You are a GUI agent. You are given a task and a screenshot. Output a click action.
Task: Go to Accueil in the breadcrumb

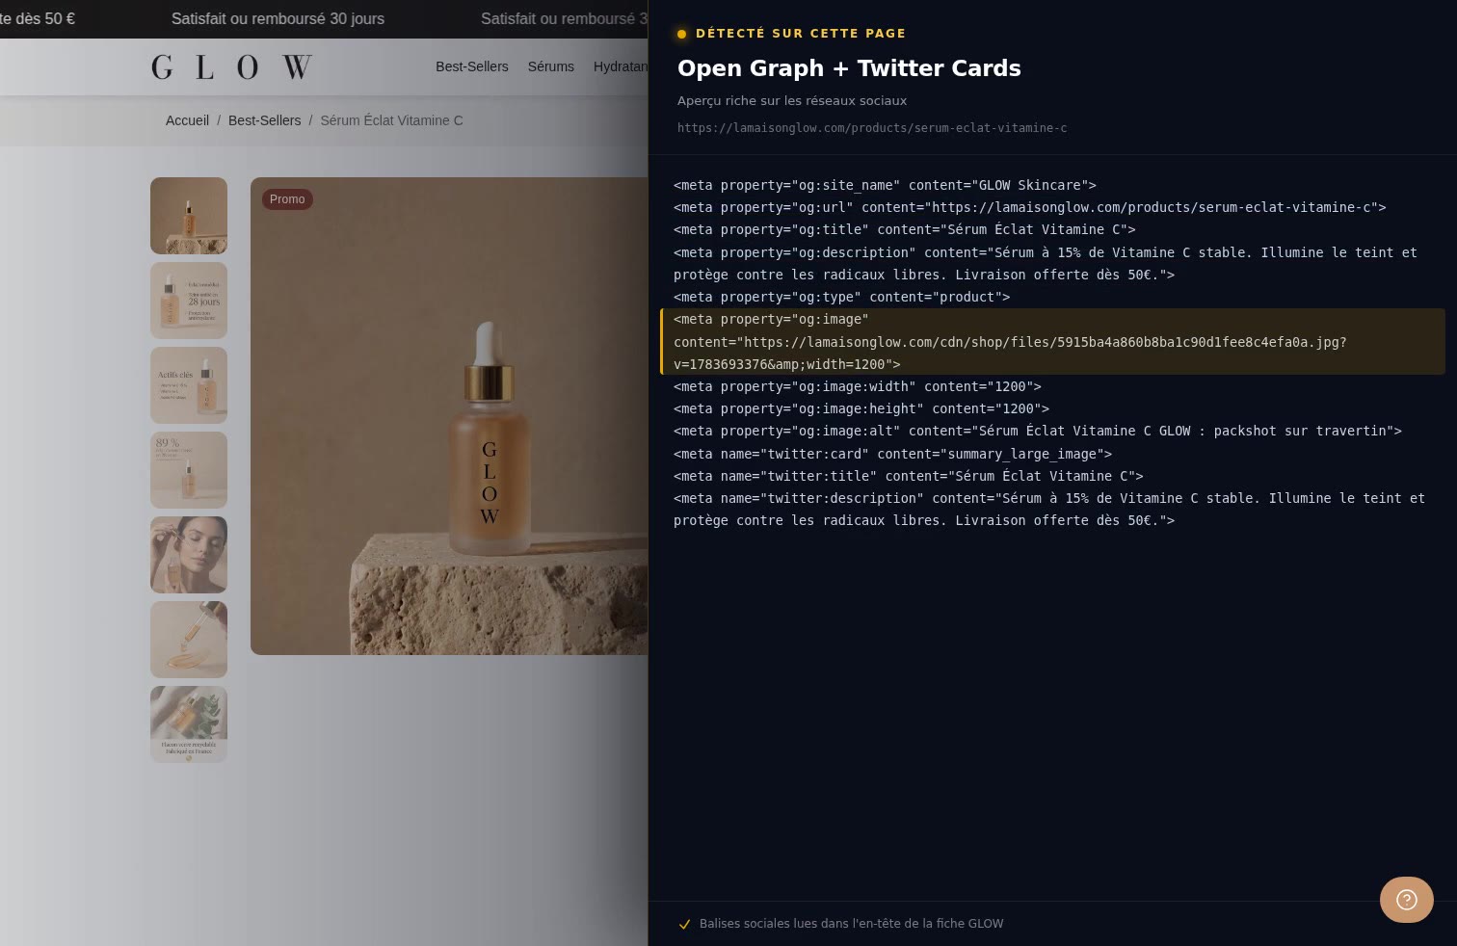187,120
